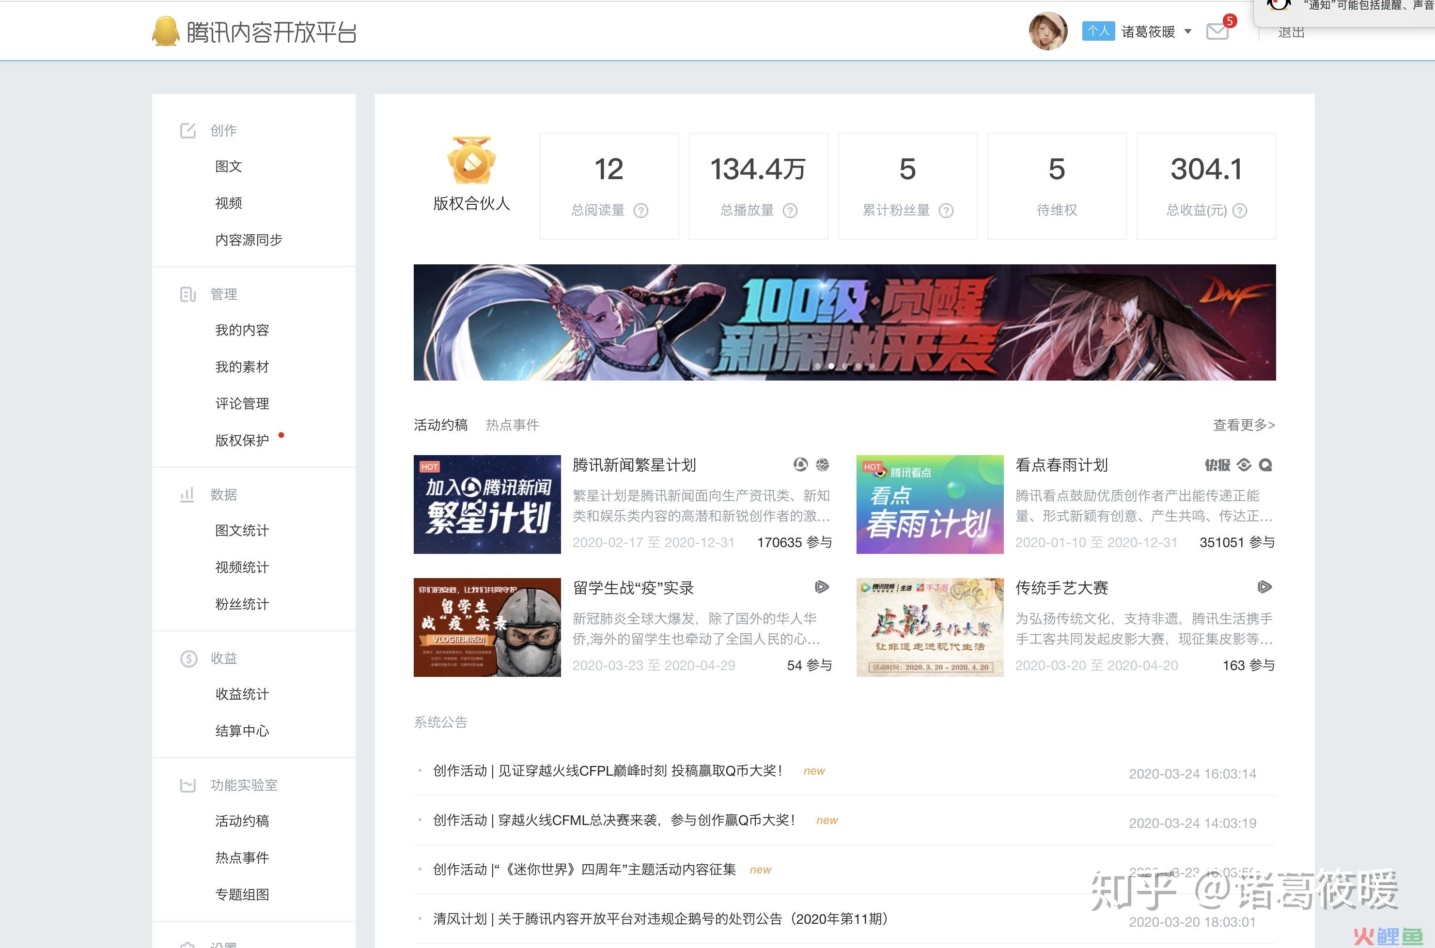Open 《迷你世界》四周年 announcement

(x=584, y=870)
